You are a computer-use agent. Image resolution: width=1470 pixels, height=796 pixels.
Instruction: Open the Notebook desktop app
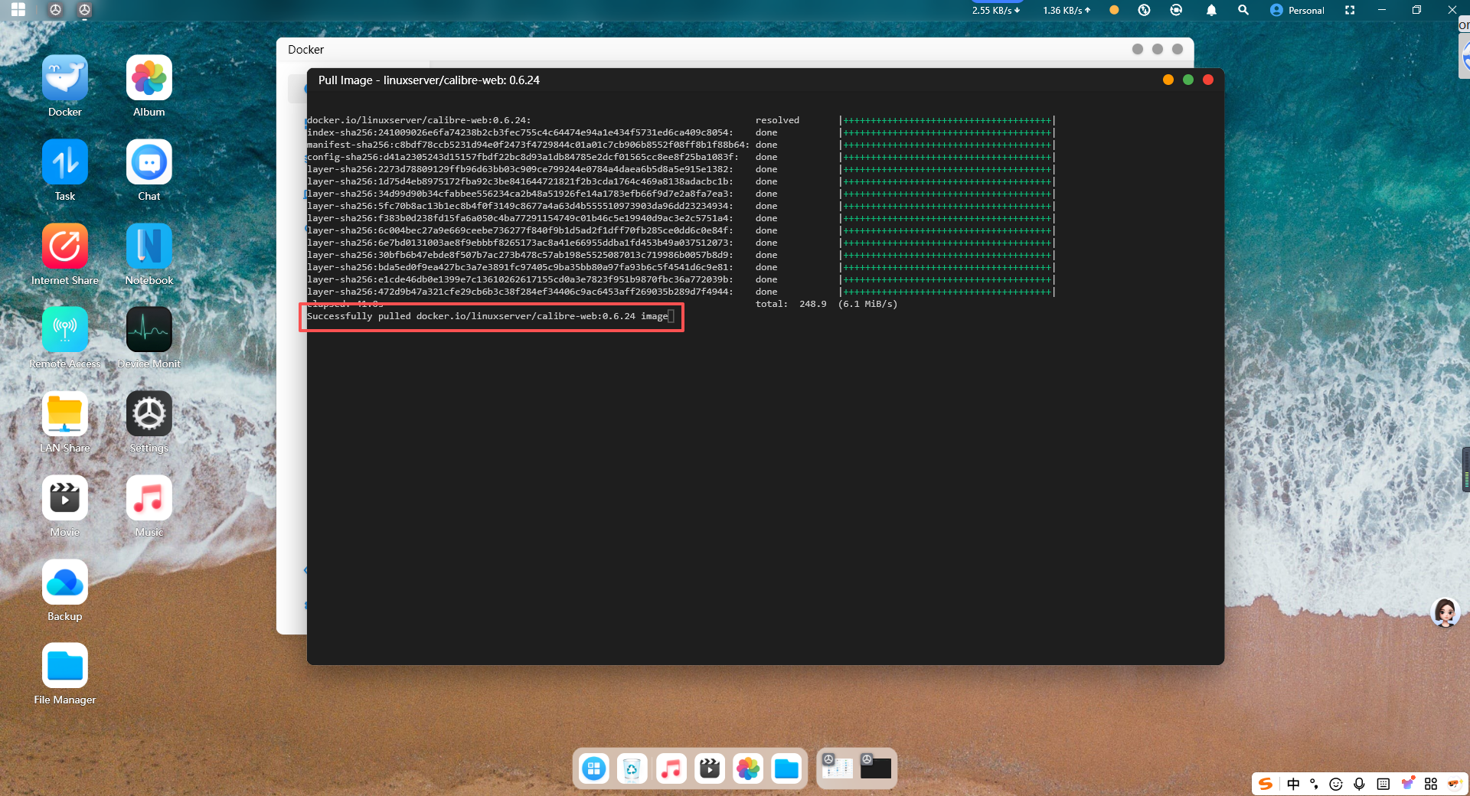(x=149, y=246)
